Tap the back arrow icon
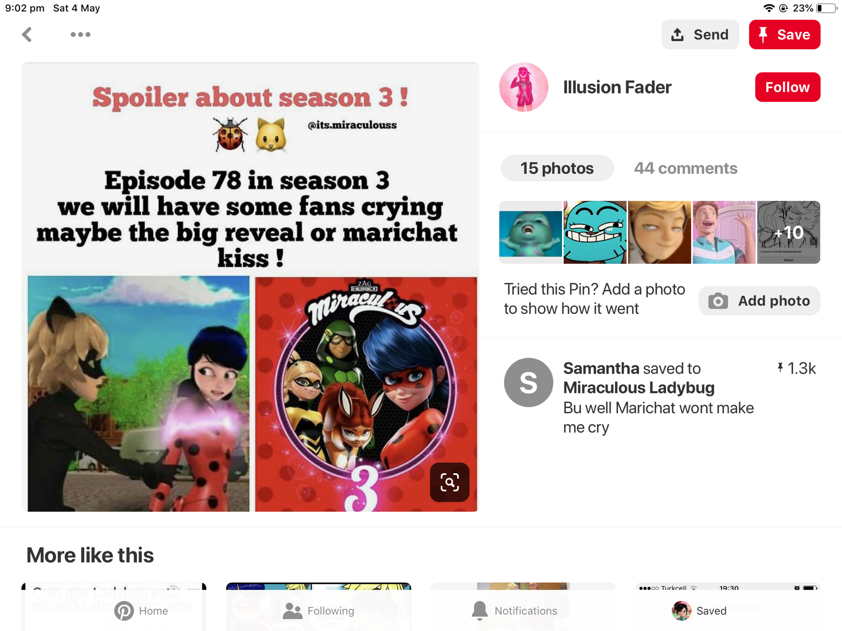The height and width of the screenshot is (631, 842). 27,34
